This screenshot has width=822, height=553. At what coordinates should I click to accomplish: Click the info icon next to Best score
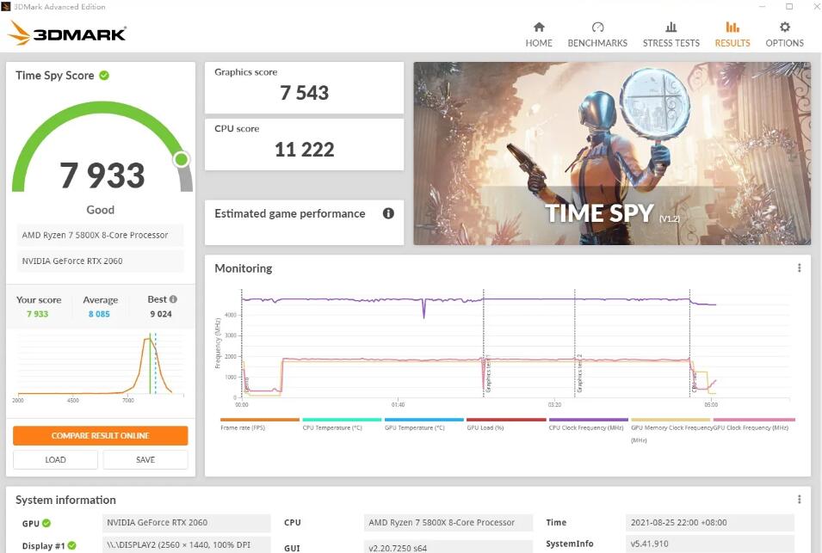coord(173,298)
